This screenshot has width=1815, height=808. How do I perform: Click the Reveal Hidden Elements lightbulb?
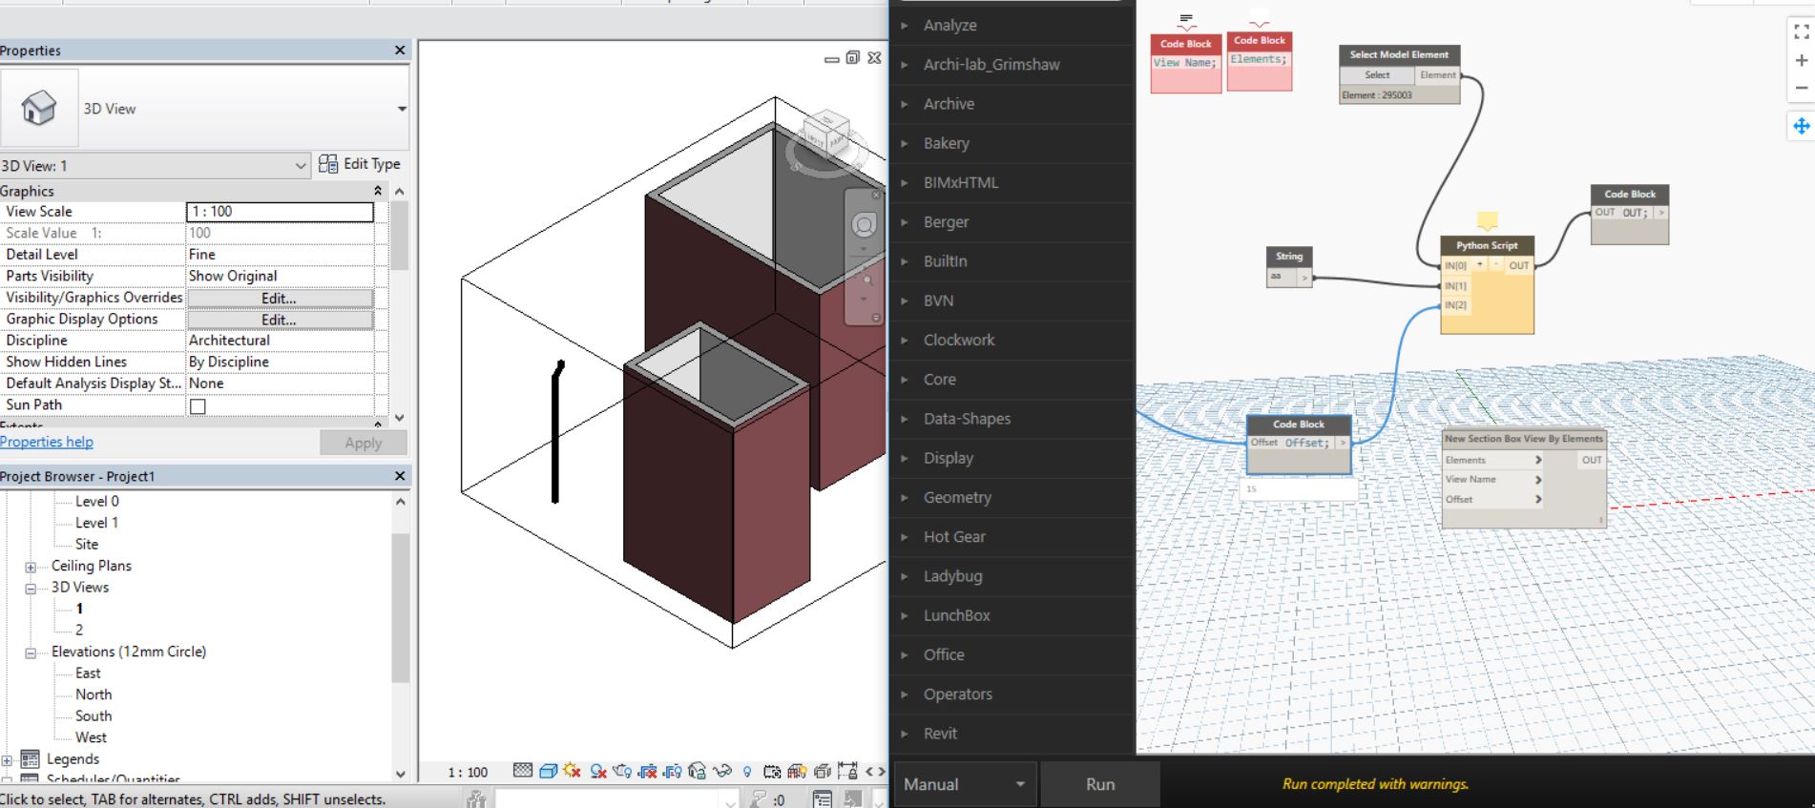tap(746, 771)
